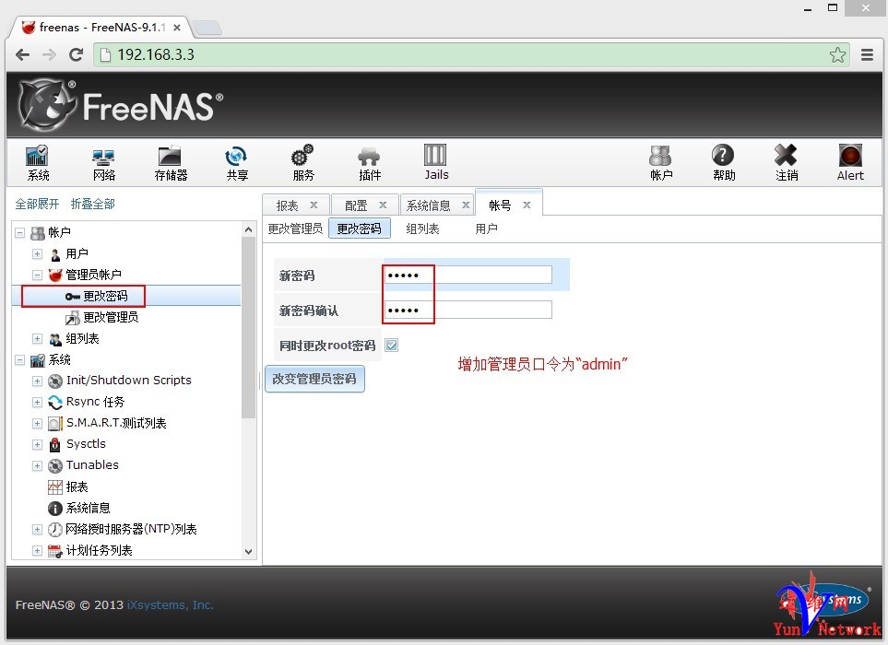This screenshot has width=888, height=645.
Task: Click the address bar showing 192.168.3.3
Action: click(471, 55)
